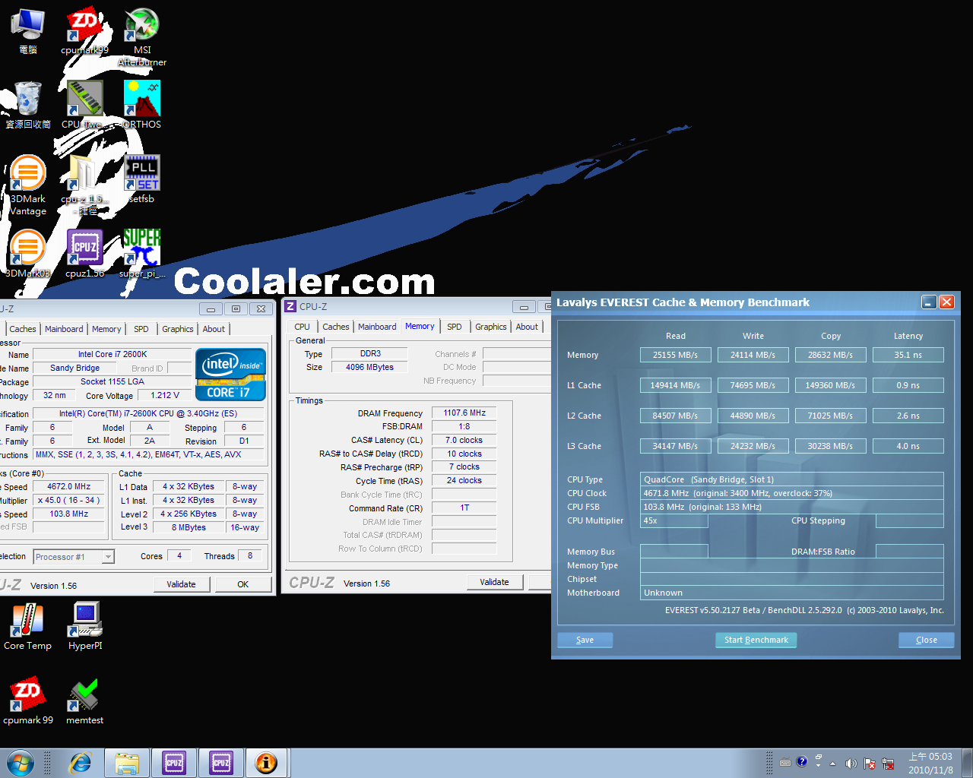Click Save in EVEREST benchmark window
The width and height of the screenshot is (973, 778).
coord(585,640)
